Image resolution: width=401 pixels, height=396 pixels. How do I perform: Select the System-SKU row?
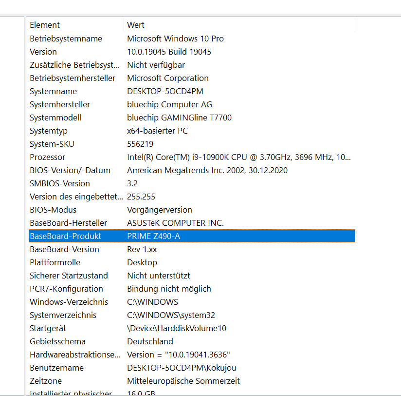point(192,144)
